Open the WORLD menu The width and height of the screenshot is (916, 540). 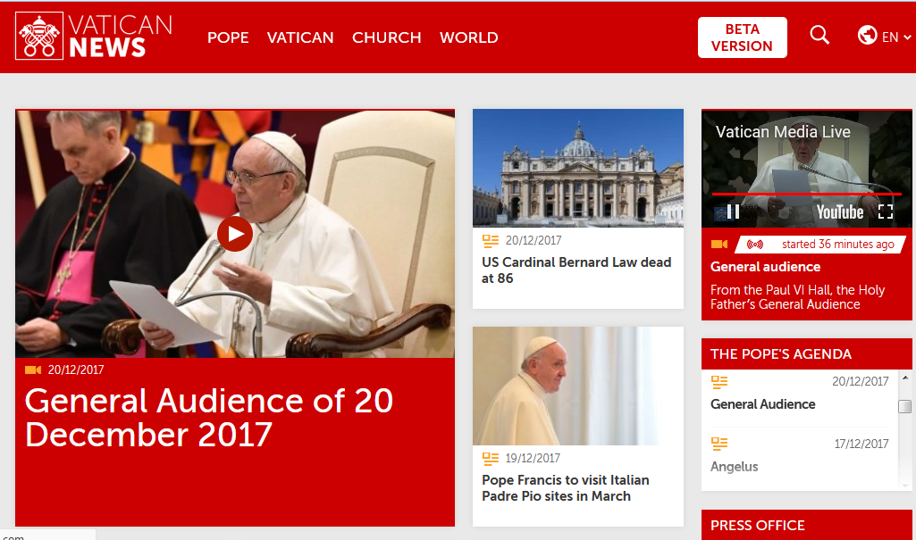468,37
